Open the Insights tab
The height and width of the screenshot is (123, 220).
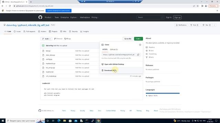click(x=85, y=31)
